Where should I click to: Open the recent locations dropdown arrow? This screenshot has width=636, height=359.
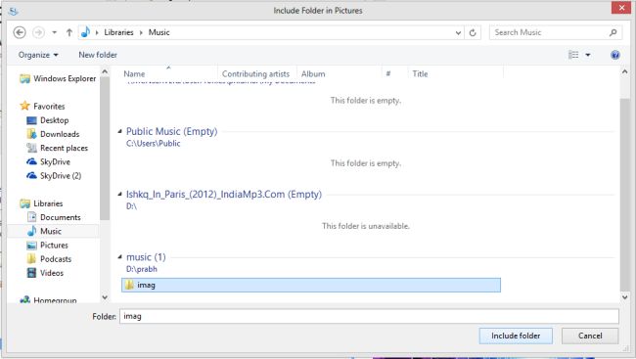55,32
